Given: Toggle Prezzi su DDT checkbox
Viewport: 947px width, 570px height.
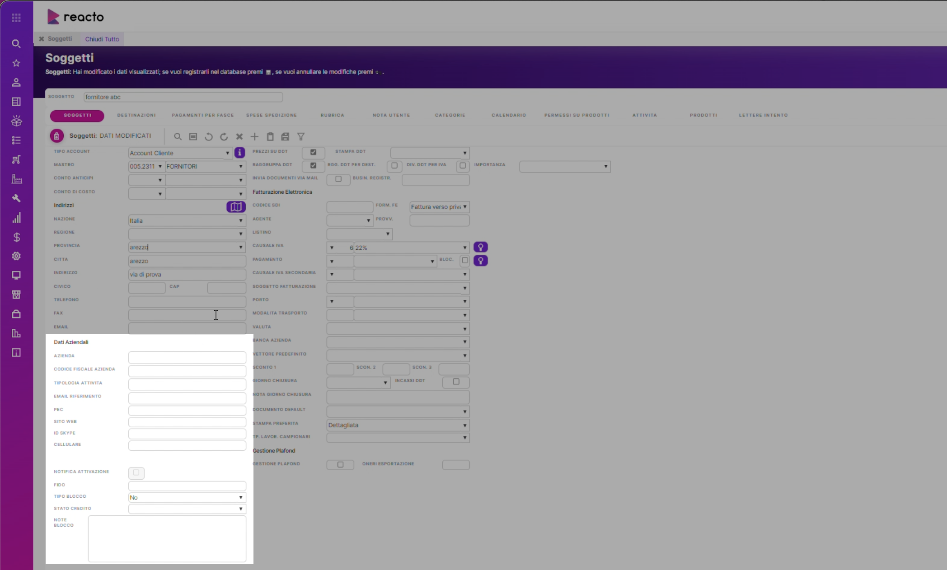Looking at the screenshot, I should (313, 152).
